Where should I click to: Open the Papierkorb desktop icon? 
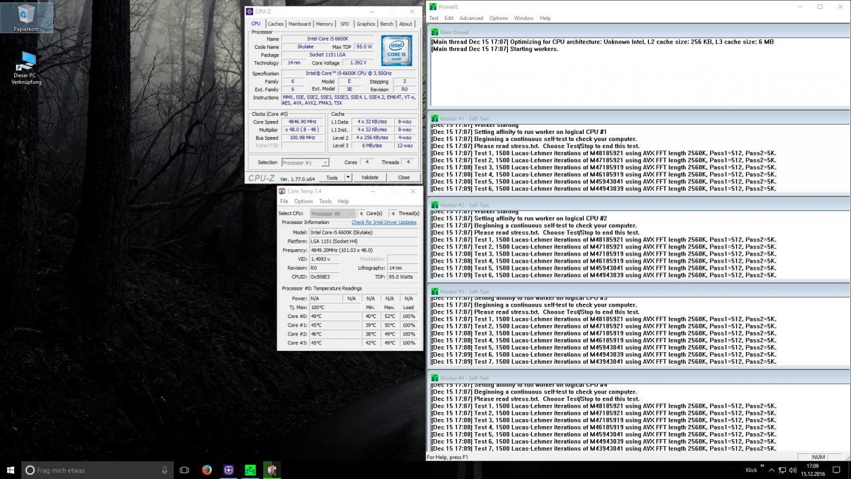pos(26,17)
